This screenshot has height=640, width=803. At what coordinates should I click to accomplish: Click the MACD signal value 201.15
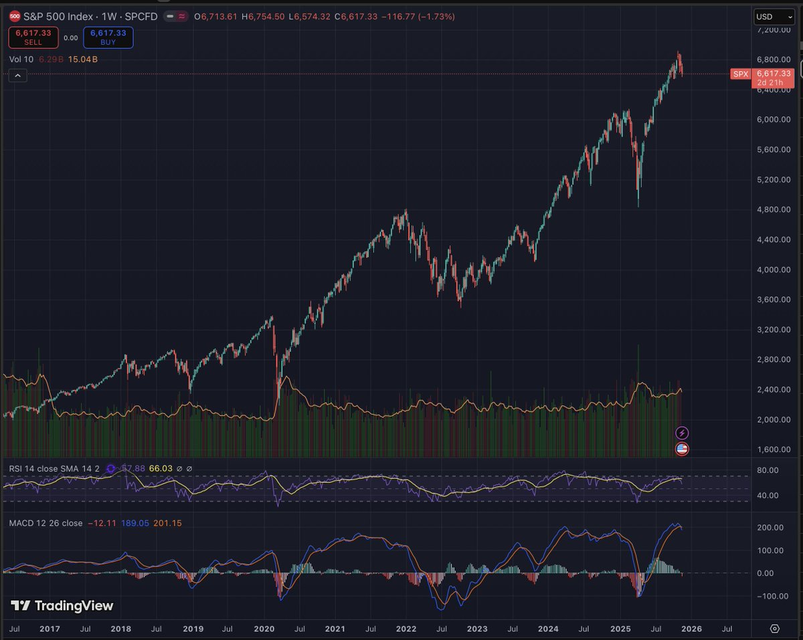click(167, 523)
